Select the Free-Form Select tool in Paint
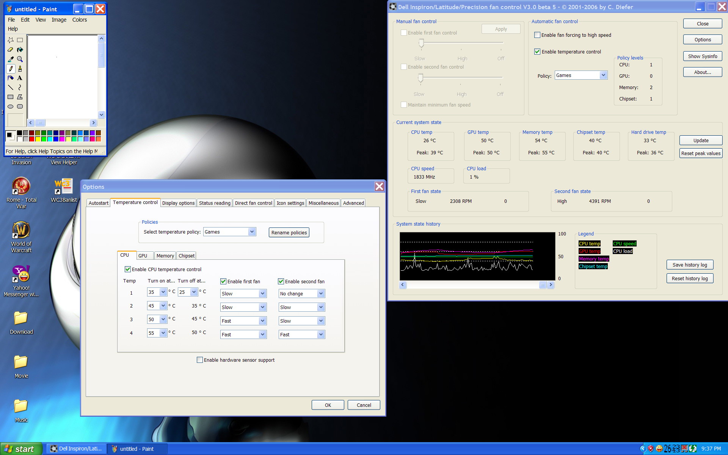 11,40
